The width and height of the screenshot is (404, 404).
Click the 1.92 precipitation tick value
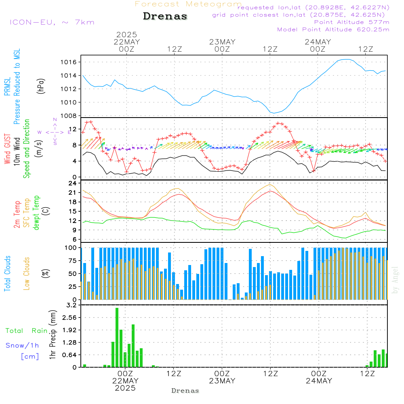click(69, 330)
